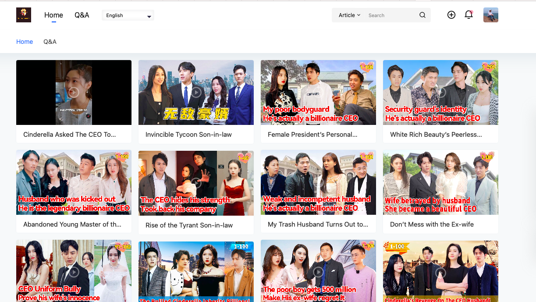Image resolution: width=536 pixels, height=302 pixels.
Task: Switch to the Q&A sub-tab
Action: [50, 42]
